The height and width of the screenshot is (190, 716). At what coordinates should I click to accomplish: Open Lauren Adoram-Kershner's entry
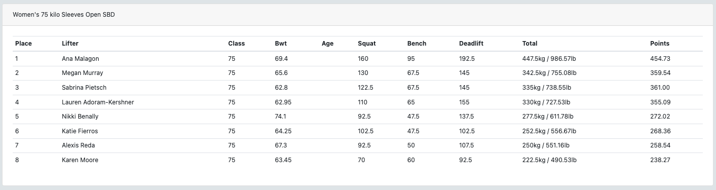coord(98,102)
